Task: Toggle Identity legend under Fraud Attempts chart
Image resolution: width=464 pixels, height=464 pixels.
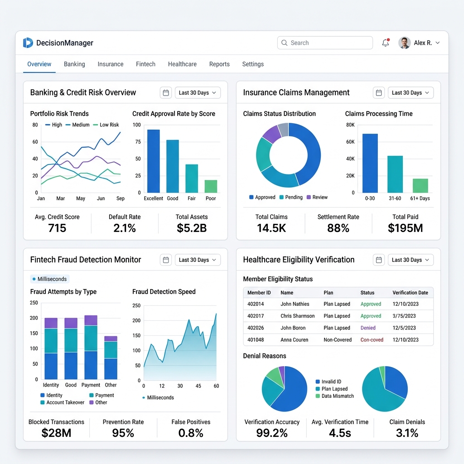Action: [x=52, y=395]
